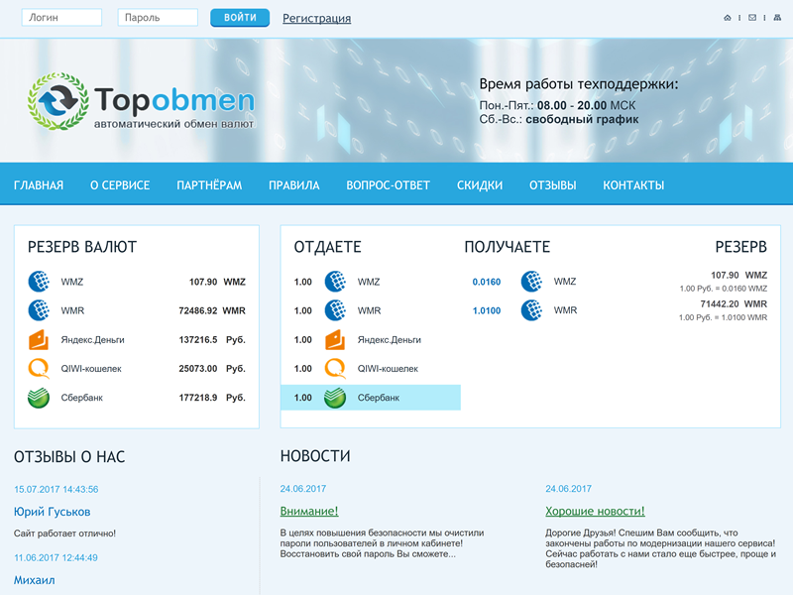Click the Topobmen logo
Viewport: 793px width, 595px height.
point(142,102)
